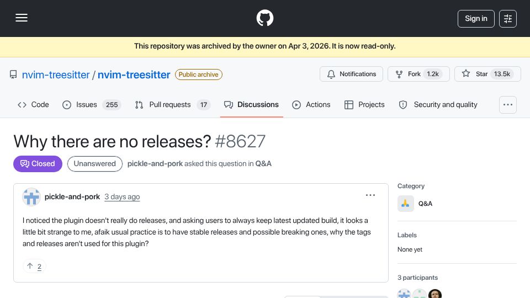Click the Notifications bell button

351,74
